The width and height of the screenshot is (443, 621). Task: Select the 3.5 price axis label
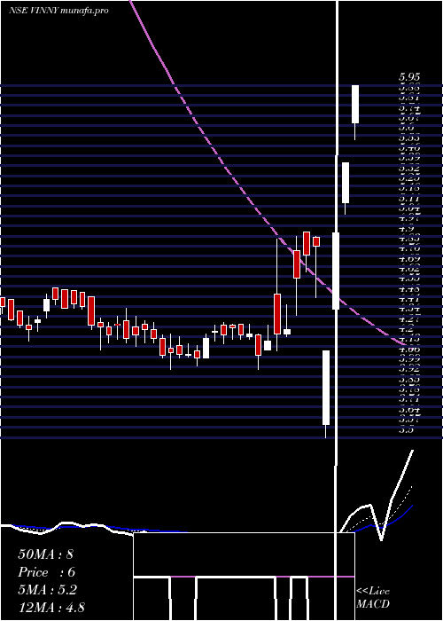point(406,429)
